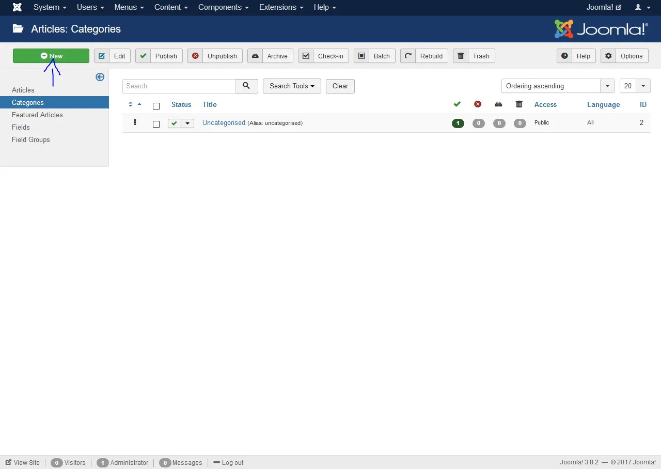Focus the Search input field
Screen dimensions: 661x469
[179, 86]
